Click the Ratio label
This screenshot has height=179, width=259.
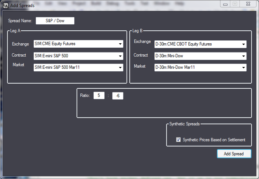pos(85,95)
